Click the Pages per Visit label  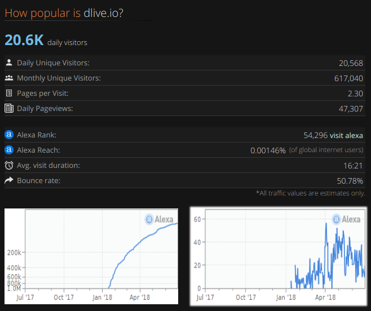coord(43,94)
